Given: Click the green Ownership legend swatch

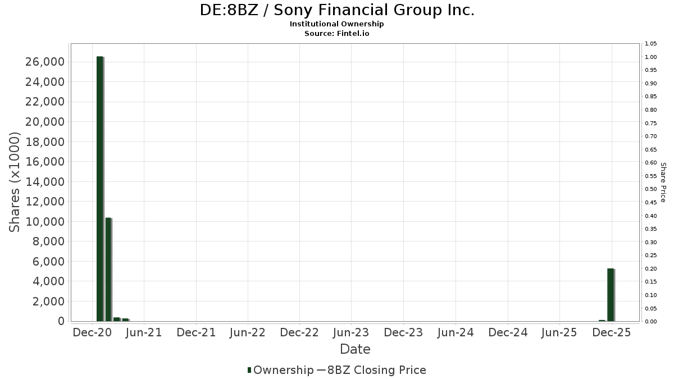Looking at the screenshot, I should pyautogui.click(x=249, y=370).
